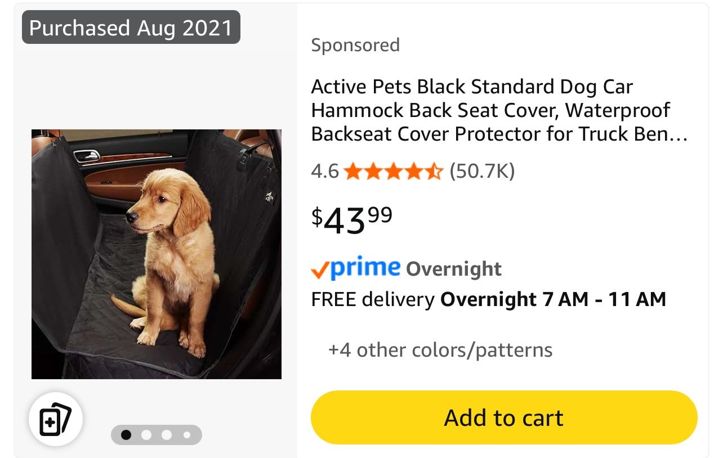
Task: Tap the 4.6 rating number
Action: [x=325, y=170]
